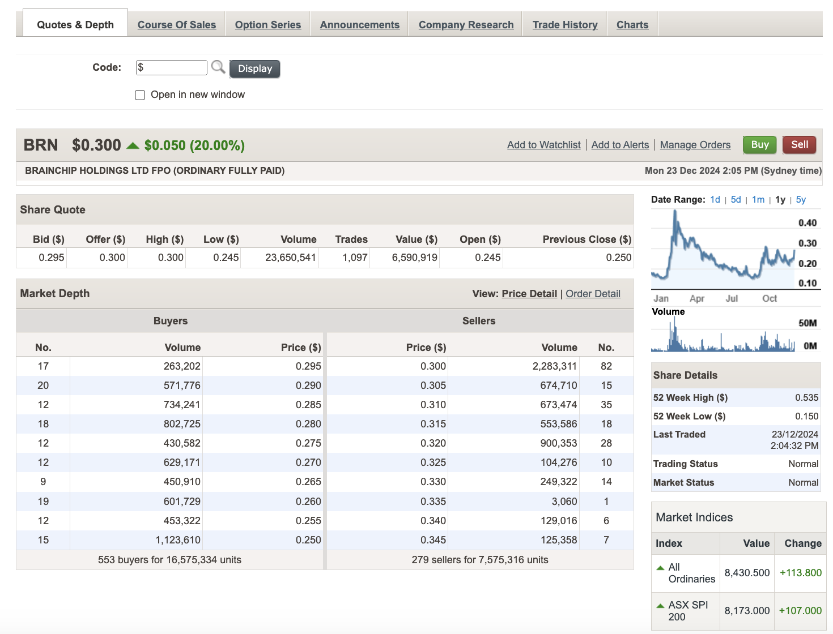This screenshot has height=634, width=833.
Task: Click the Last Traded date 23/12/2024
Action: tap(795, 434)
